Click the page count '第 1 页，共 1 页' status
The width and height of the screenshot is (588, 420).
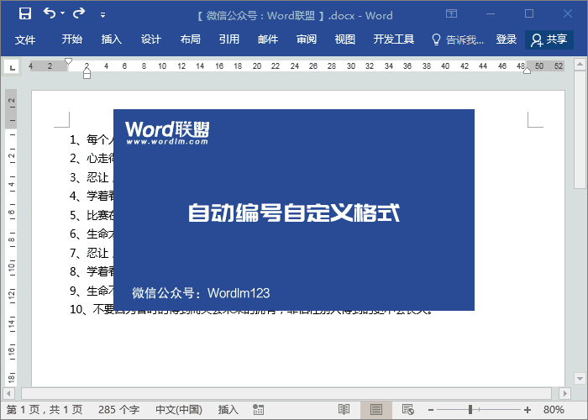pos(45,410)
